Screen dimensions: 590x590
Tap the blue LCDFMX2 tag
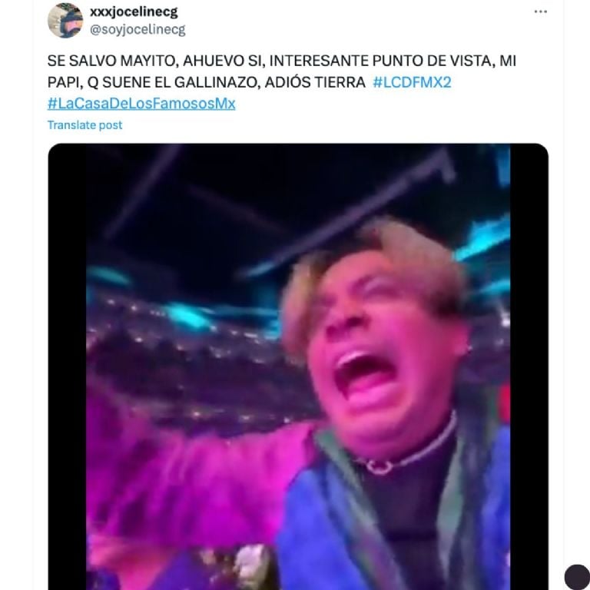[x=412, y=82]
